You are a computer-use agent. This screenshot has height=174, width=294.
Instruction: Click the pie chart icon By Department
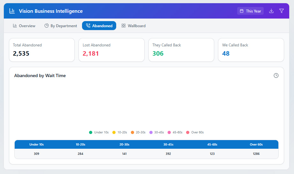(47, 26)
